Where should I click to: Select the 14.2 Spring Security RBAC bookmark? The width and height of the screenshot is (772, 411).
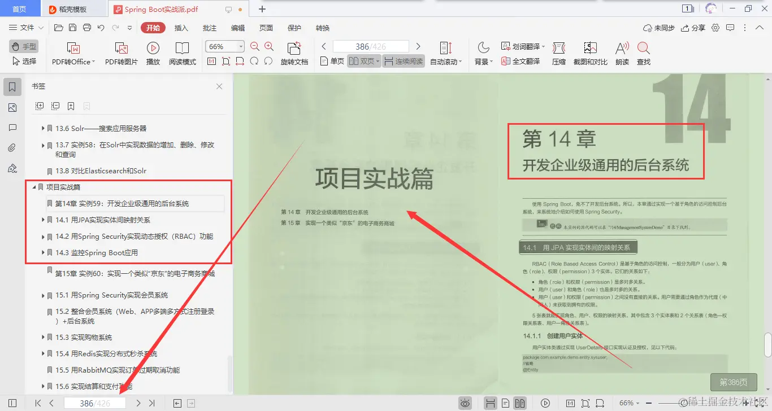[124, 237]
